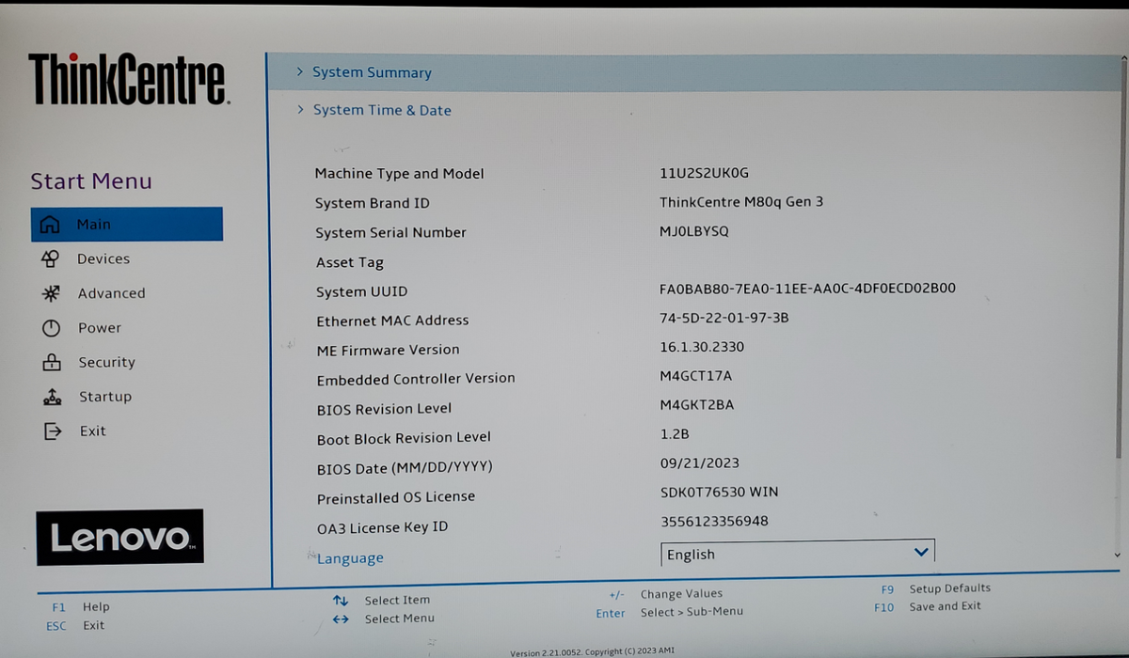Click the Language setting label
1129x658 pixels.
pos(350,558)
